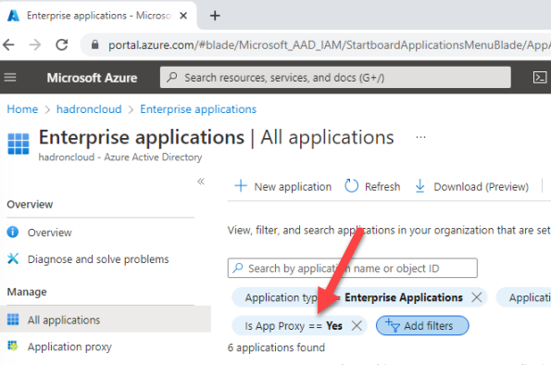Click the hadroncloud - Azure Active Directory subtitle

pos(120,157)
